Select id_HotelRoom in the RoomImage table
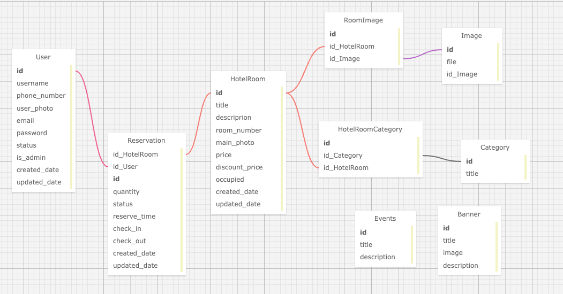The image size is (563, 294). click(x=352, y=46)
